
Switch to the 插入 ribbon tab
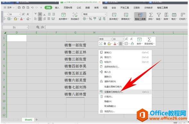tap(57, 8)
